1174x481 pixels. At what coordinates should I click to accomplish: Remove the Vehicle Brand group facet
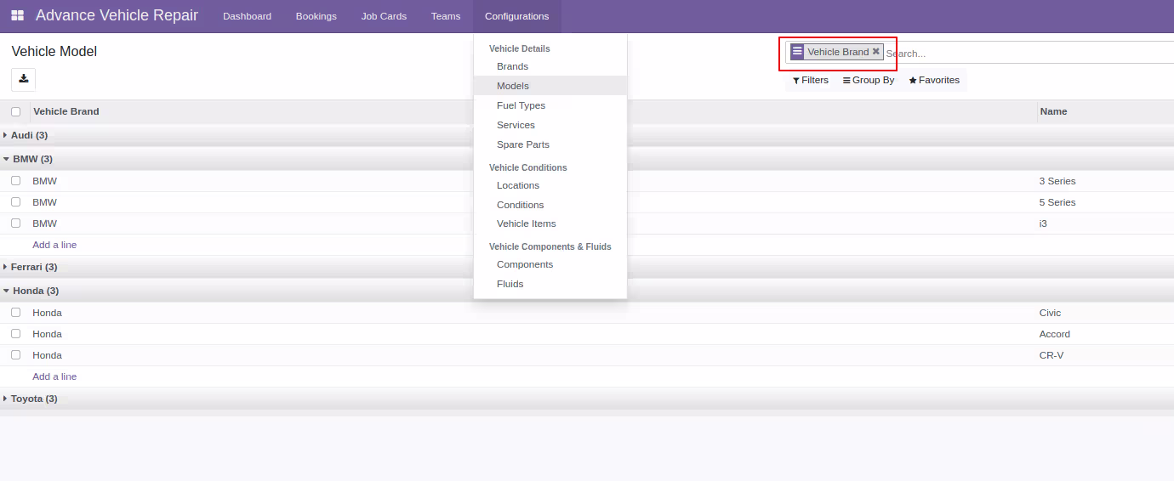click(875, 51)
